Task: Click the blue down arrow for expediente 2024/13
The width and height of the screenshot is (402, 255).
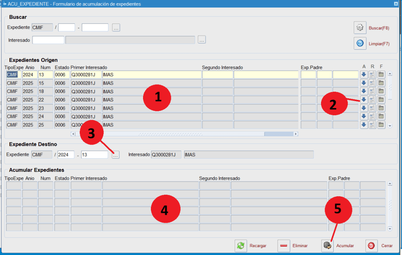Action: pos(364,74)
